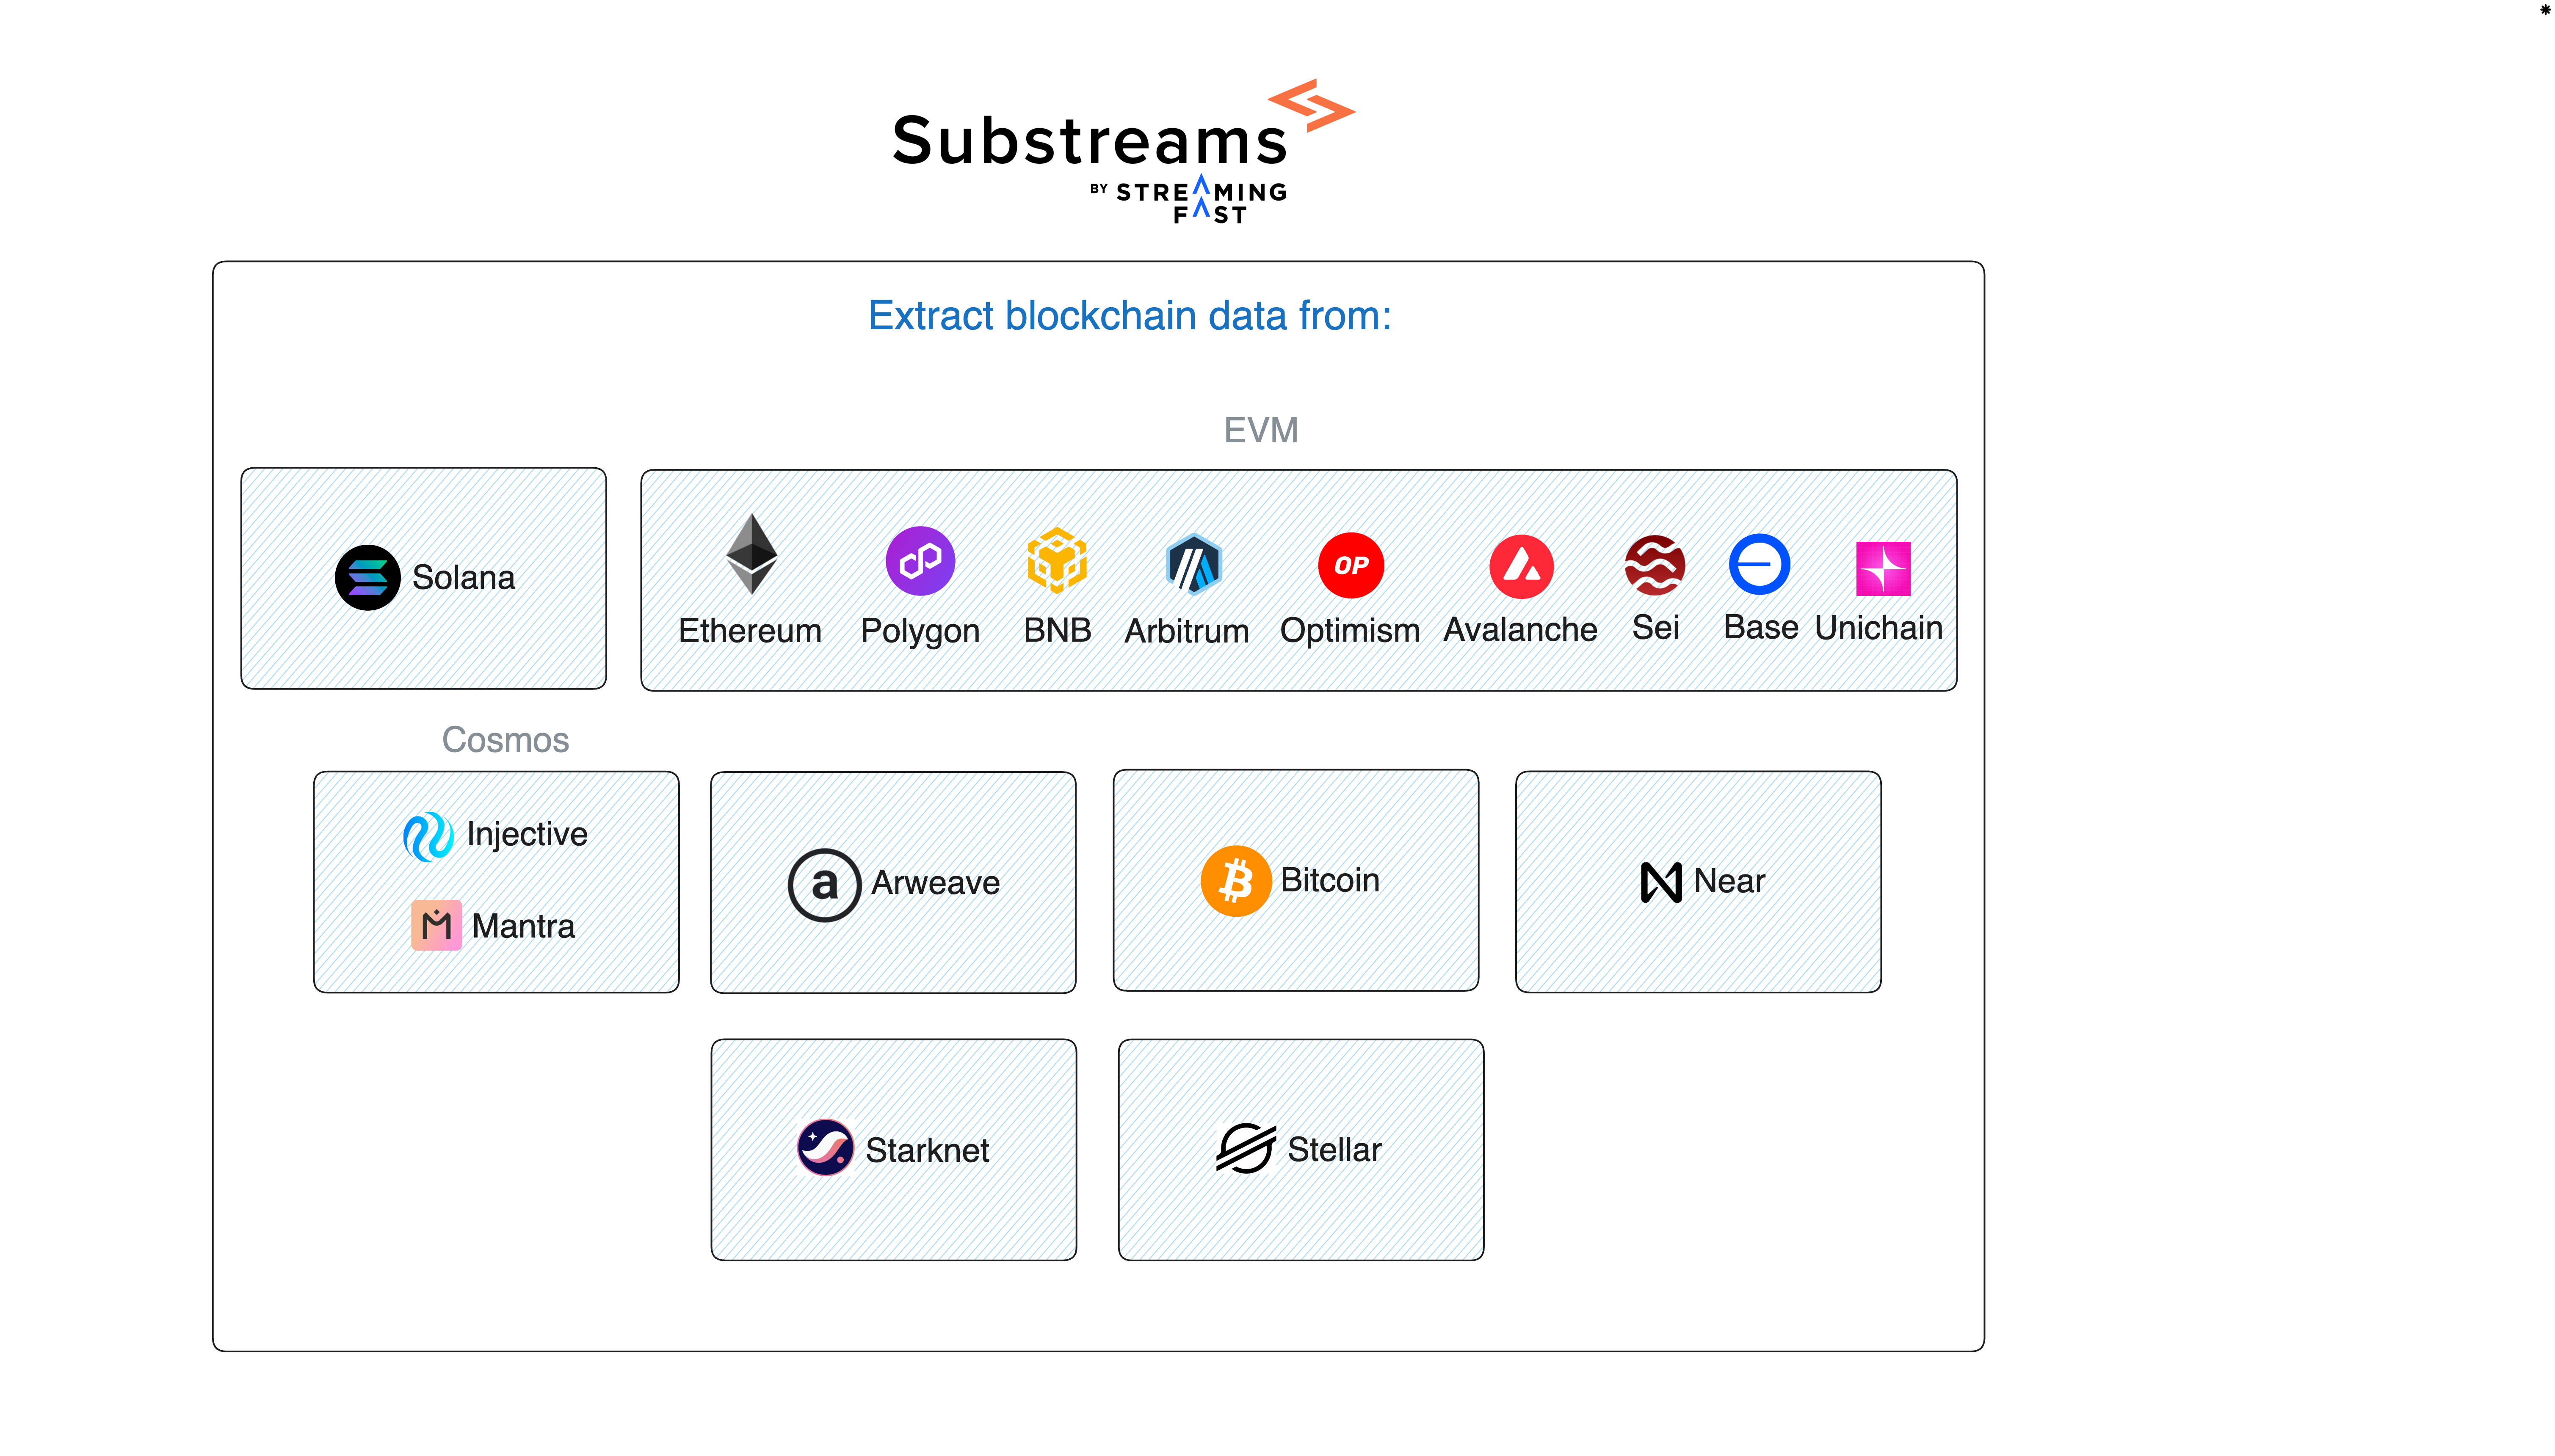Click the "Extract blockchain data from:" heading
This screenshot has width=2555, height=1456.
click(x=1129, y=316)
